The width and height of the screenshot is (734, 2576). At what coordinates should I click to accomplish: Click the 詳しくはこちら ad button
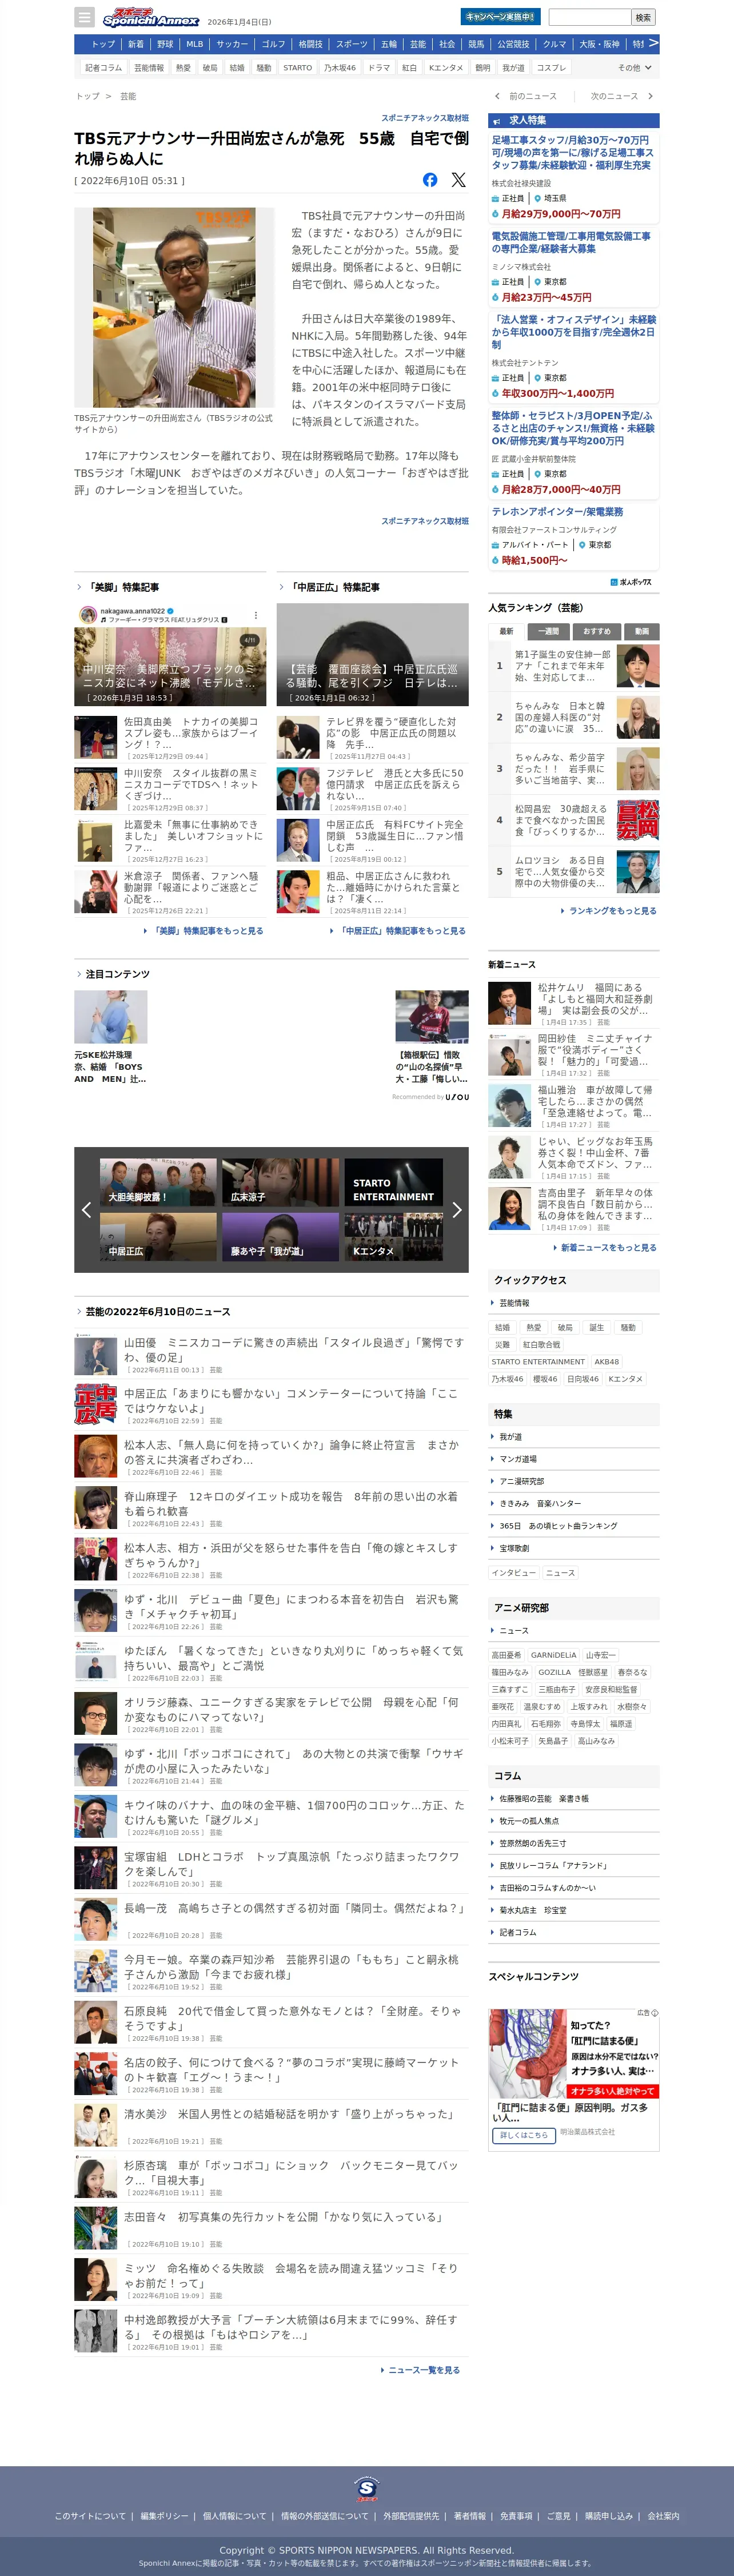pyautogui.click(x=525, y=2135)
